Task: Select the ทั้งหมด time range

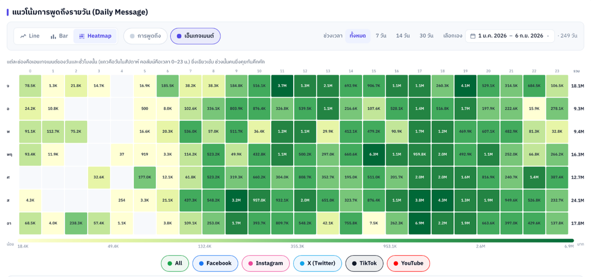Action: pos(358,36)
